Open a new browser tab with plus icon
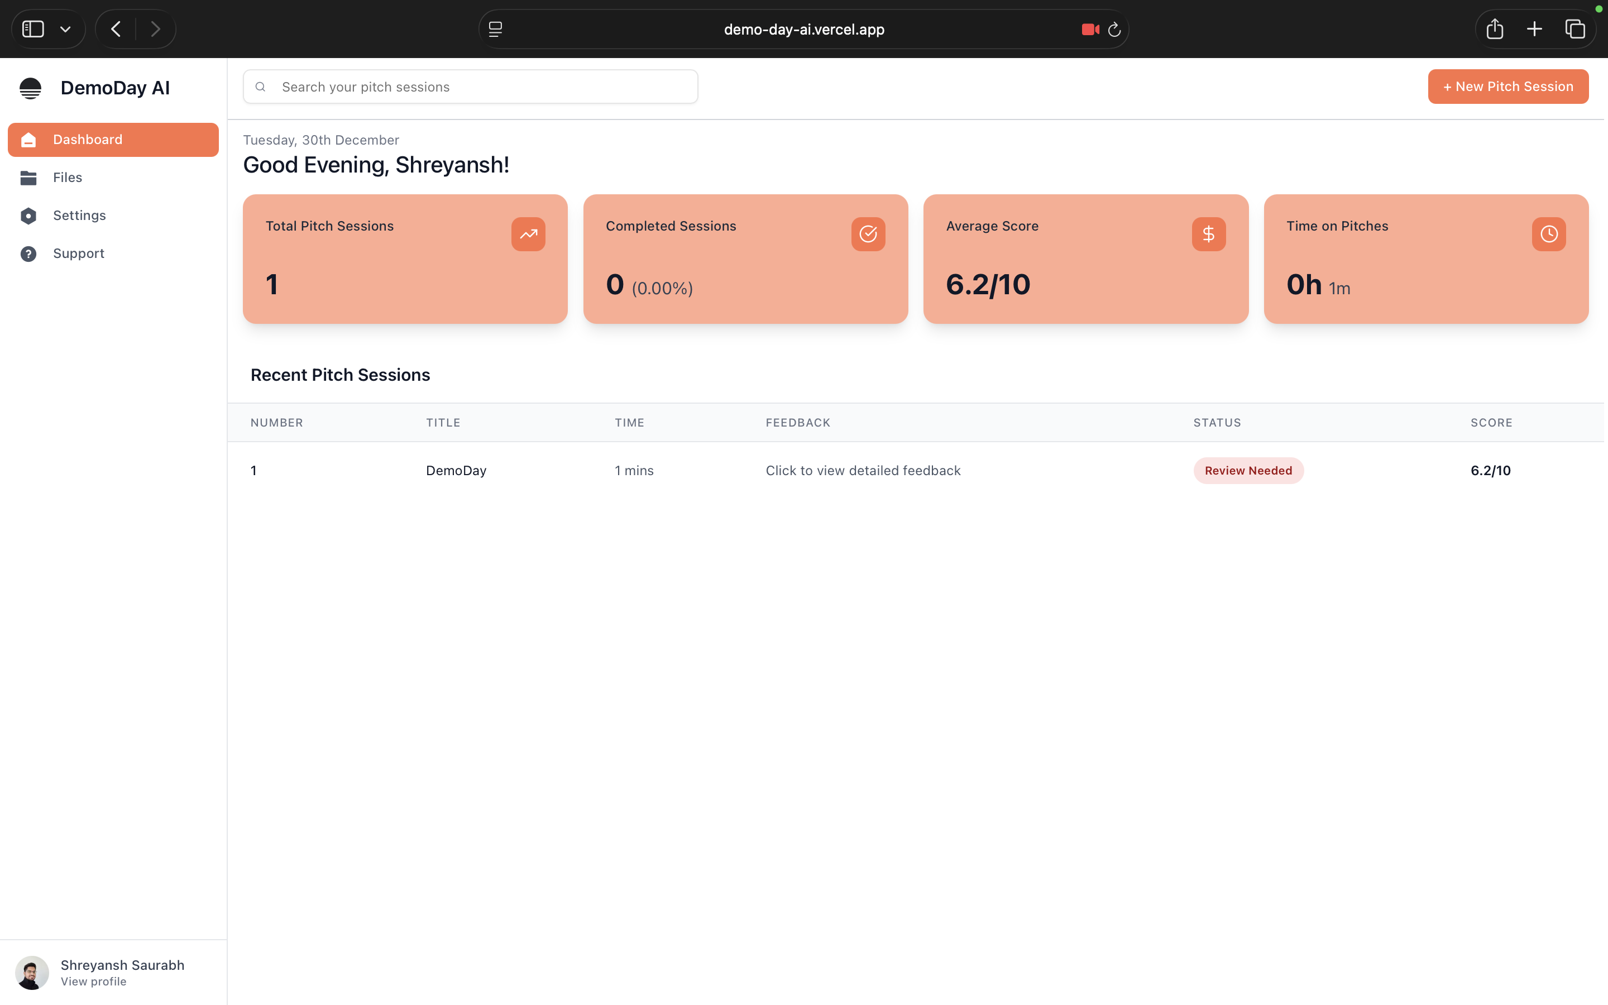The width and height of the screenshot is (1608, 1005). pyautogui.click(x=1534, y=29)
